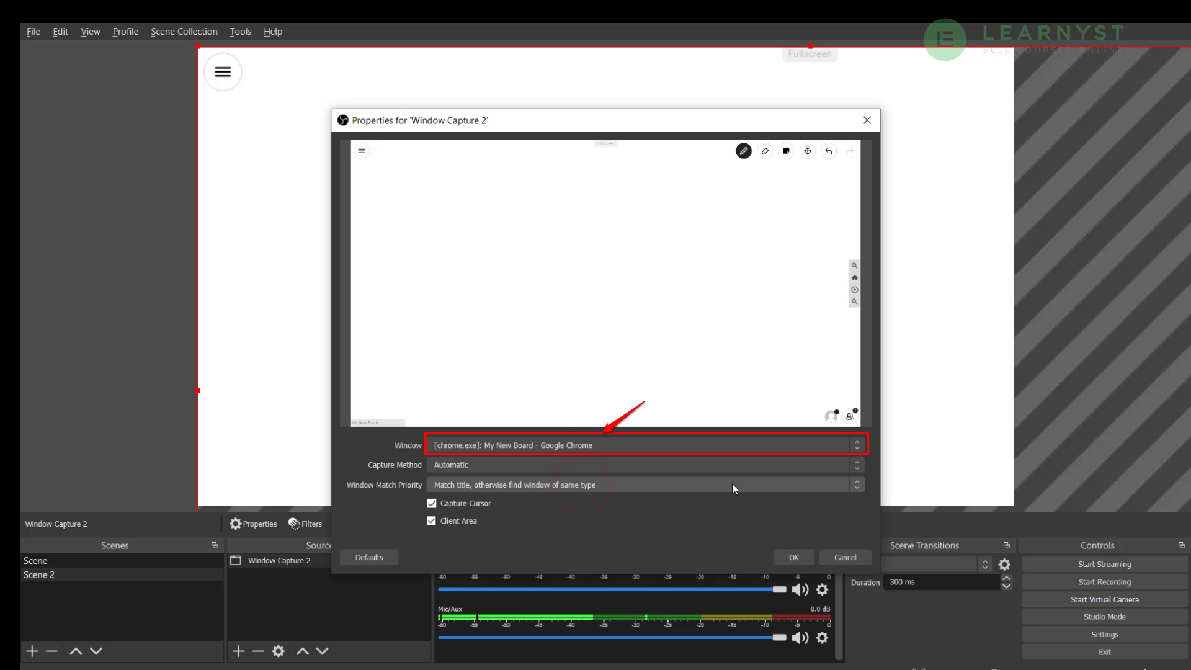Remove the scene with the minus icon
The height and width of the screenshot is (670, 1191).
pos(51,651)
